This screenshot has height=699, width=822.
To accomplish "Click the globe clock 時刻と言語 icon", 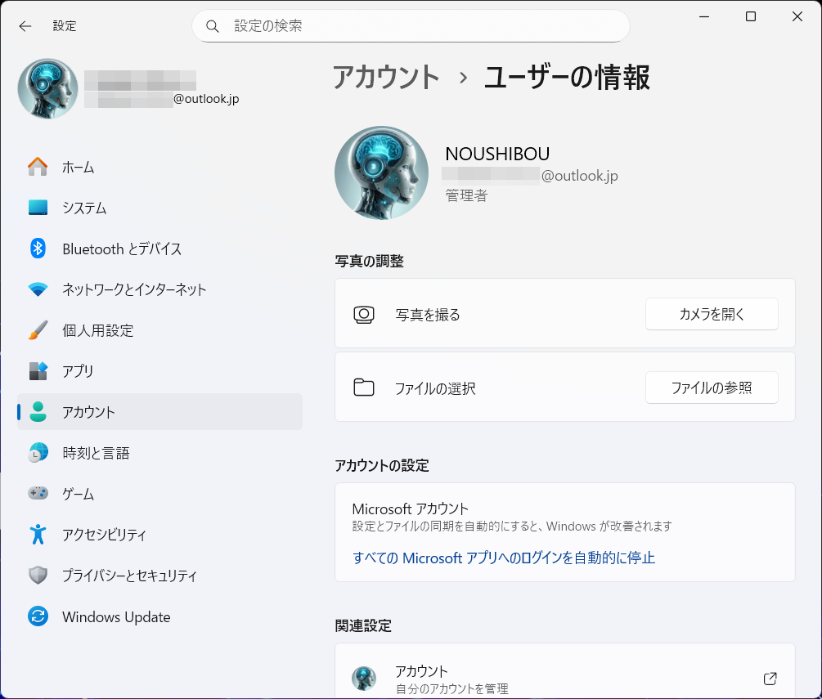I will click(38, 453).
